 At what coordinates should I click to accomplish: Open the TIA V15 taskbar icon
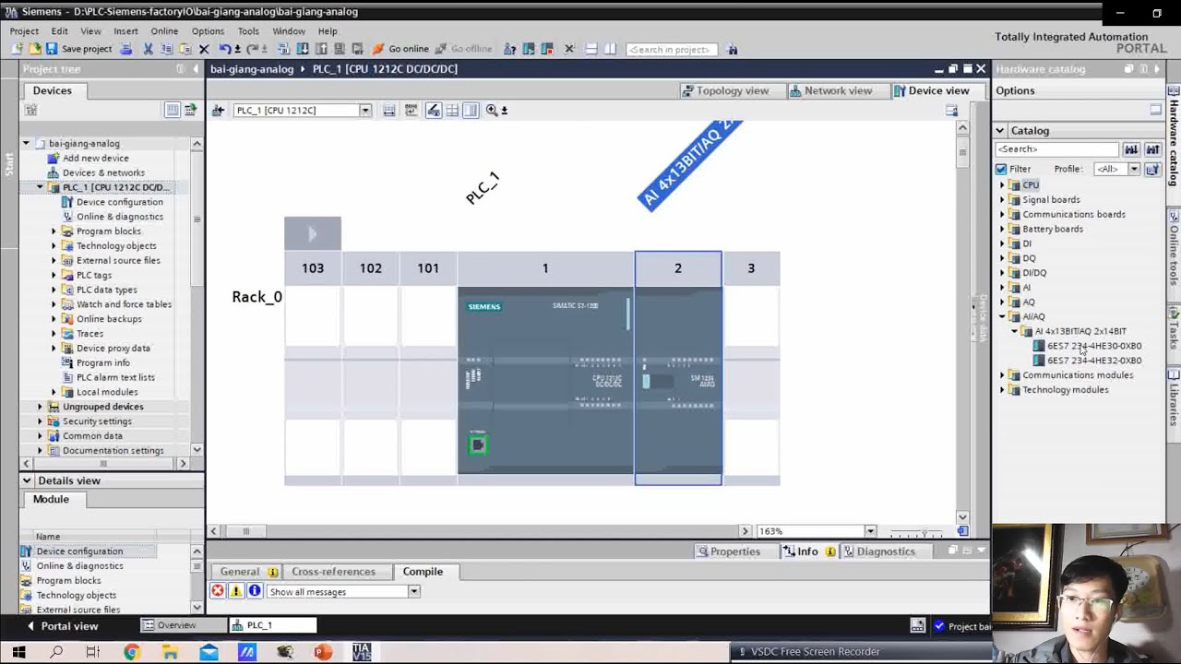coord(361,652)
